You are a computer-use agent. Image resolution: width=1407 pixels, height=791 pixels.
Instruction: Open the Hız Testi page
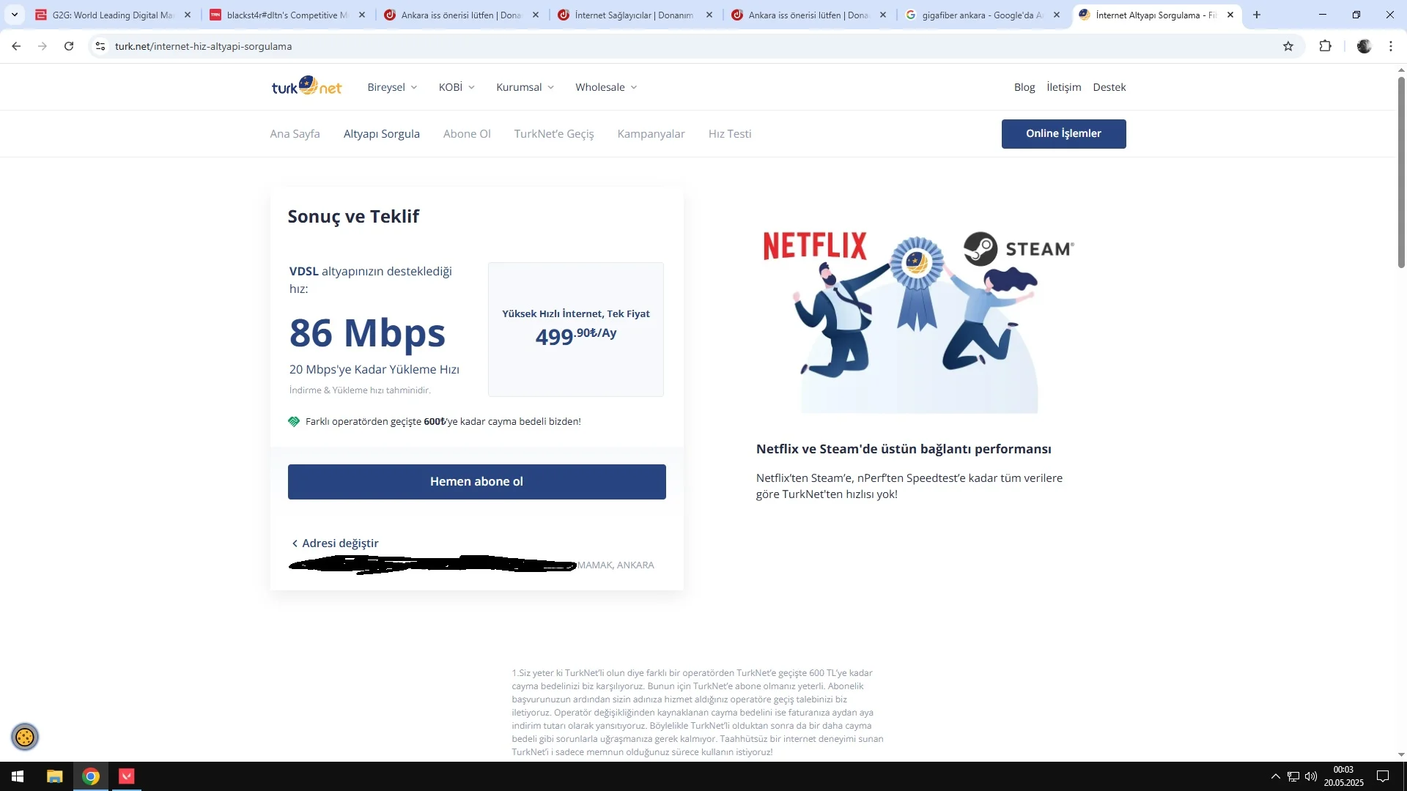(x=730, y=134)
